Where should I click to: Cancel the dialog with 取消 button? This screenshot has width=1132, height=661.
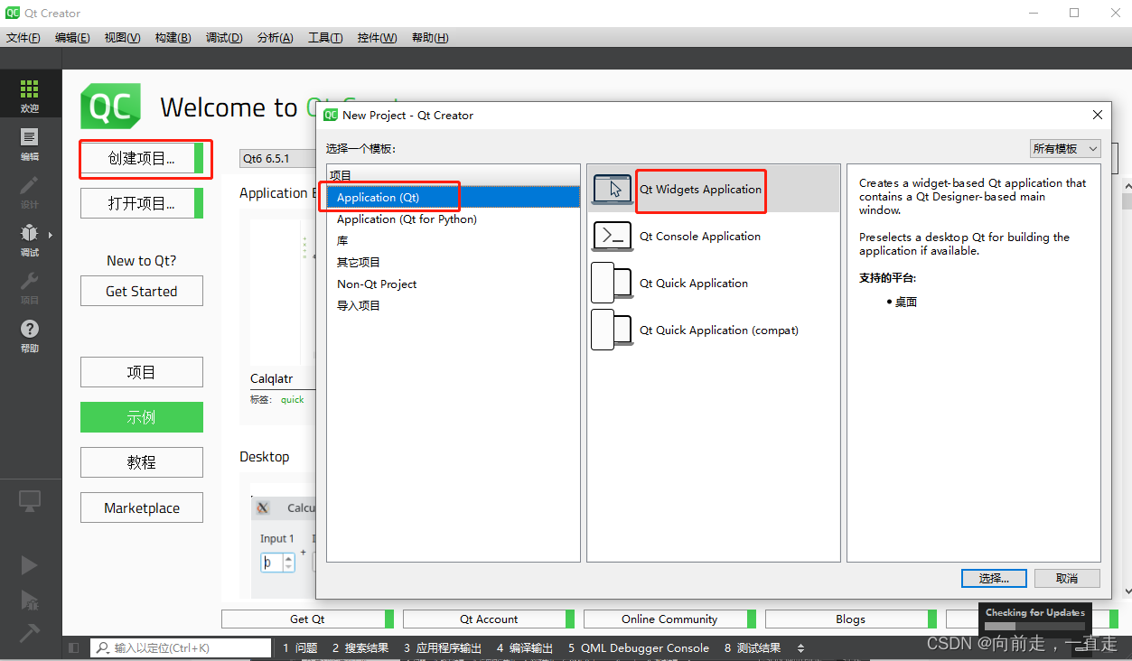[1067, 578]
